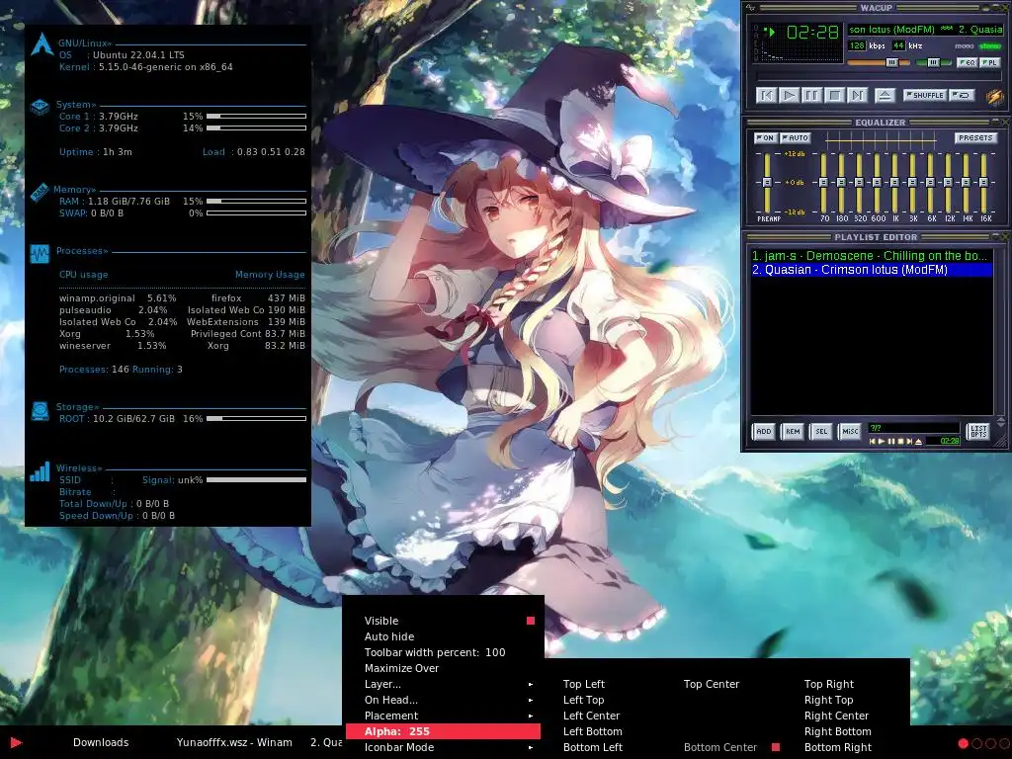This screenshot has height=759, width=1012.
Task: Click the playlist editor vertical scrollbar
Action: (1001, 332)
